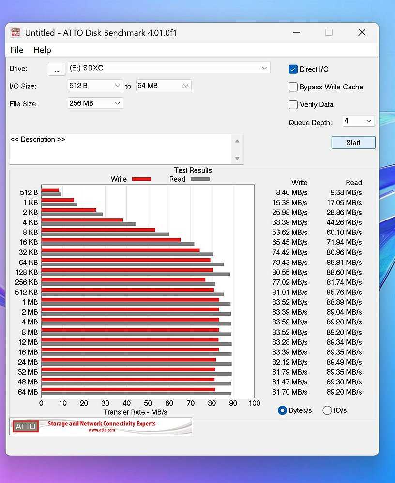Image resolution: width=395 pixels, height=483 pixels.
Task: Open the Help menu
Action: 42,50
